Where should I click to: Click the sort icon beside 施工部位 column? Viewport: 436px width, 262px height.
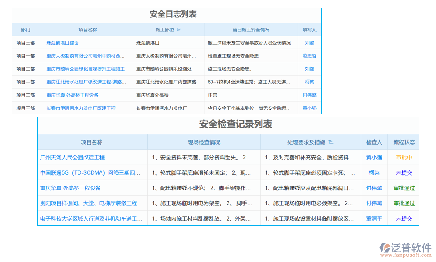pos(179,30)
